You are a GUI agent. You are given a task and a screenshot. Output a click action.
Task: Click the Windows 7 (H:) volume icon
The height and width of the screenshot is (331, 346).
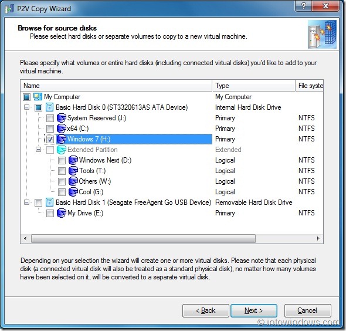(x=62, y=139)
